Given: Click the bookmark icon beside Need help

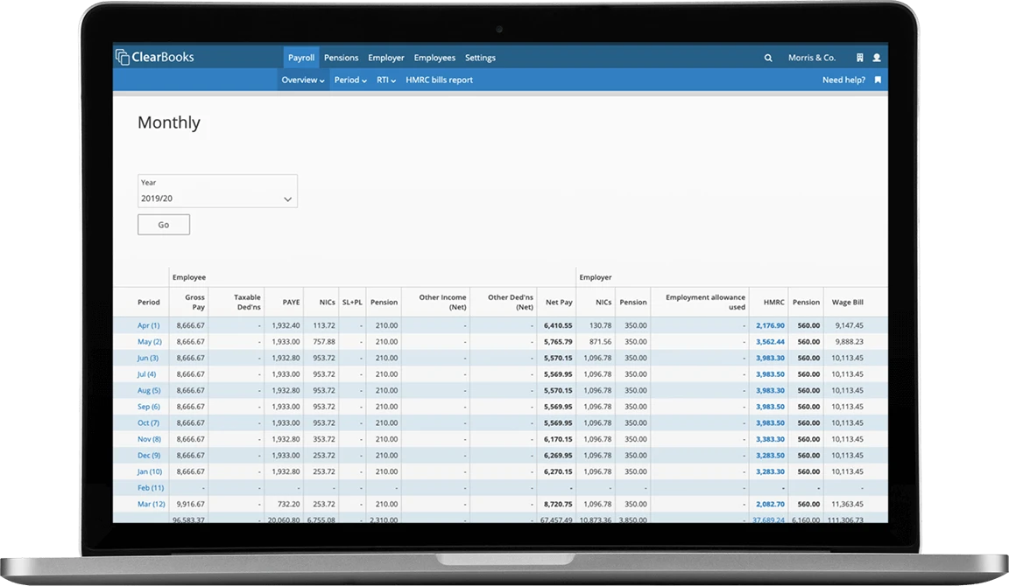Looking at the screenshot, I should (x=878, y=80).
